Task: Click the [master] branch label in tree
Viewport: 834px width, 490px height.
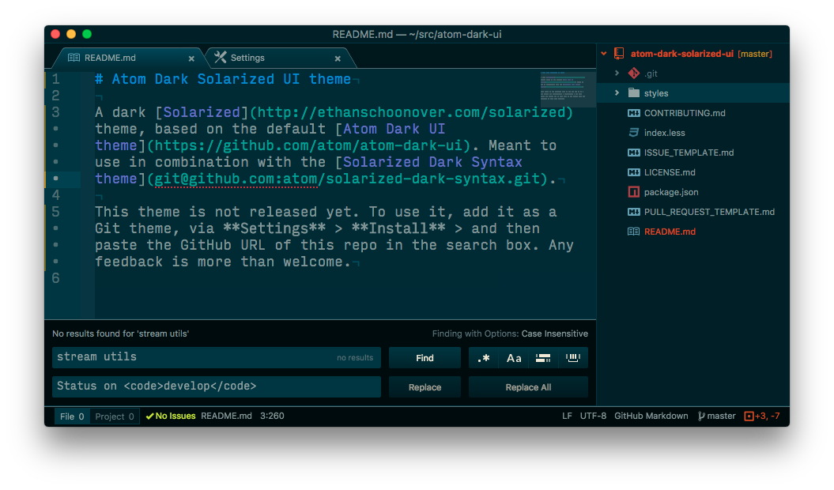Action: [x=755, y=54]
